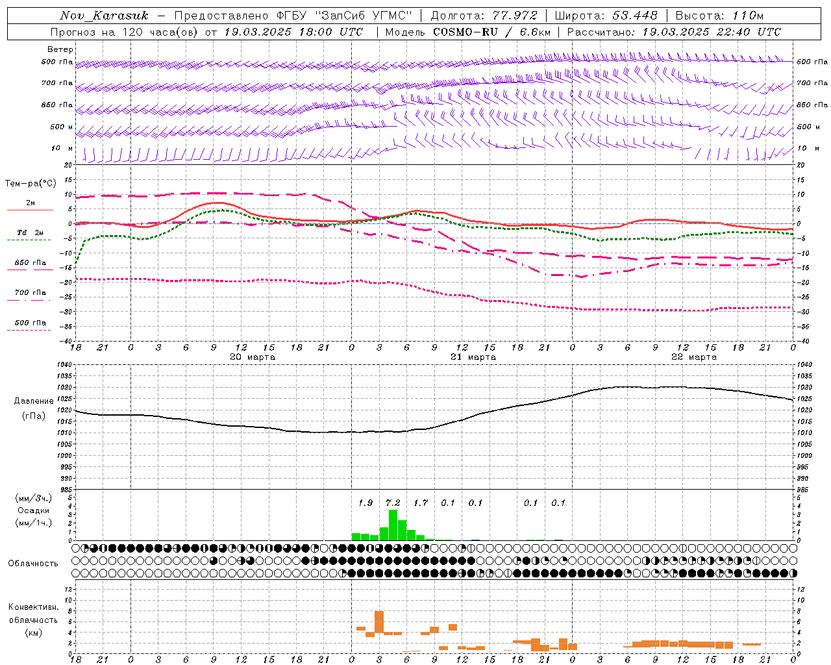This screenshot has width=831, height=665.
Task: Click the 'Осадки' precipitation label
Action: point(34,510)
